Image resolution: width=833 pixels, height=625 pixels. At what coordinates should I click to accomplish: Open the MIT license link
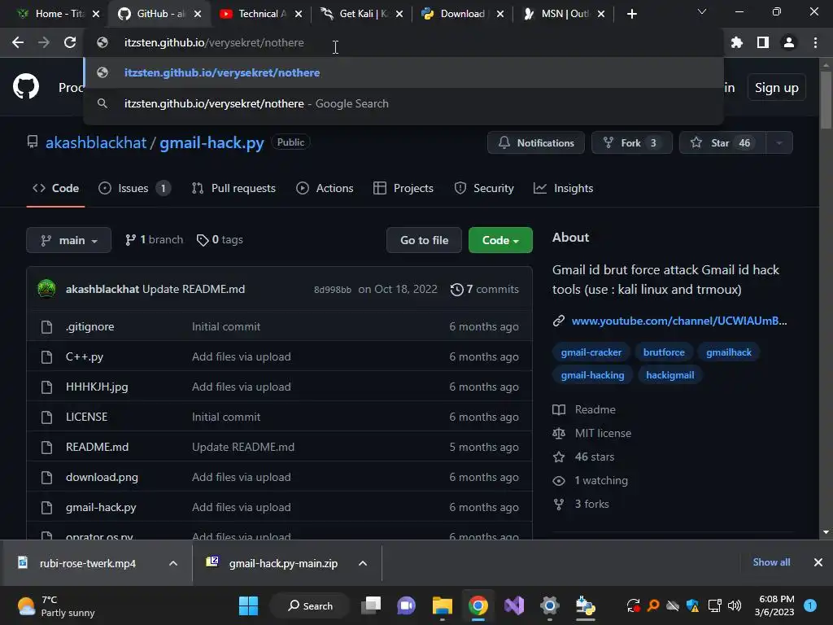pos(603,433)
